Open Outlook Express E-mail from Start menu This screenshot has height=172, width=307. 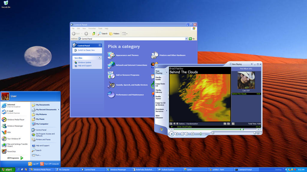(x=15, y=112)
